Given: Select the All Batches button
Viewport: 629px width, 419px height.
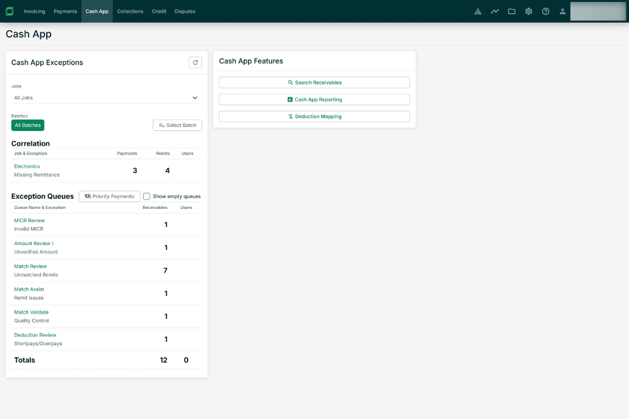Looking at the screenshot, I should (28, 125).
